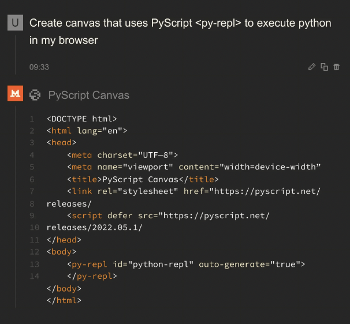Image resolution: width=350 pixels, height=324 pixels.
Task: Copy the user message with copy icon
Action: (324, 67)
